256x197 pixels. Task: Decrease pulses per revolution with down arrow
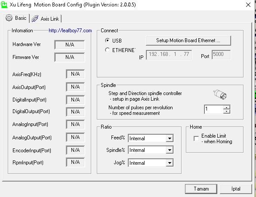click(226, 111)
